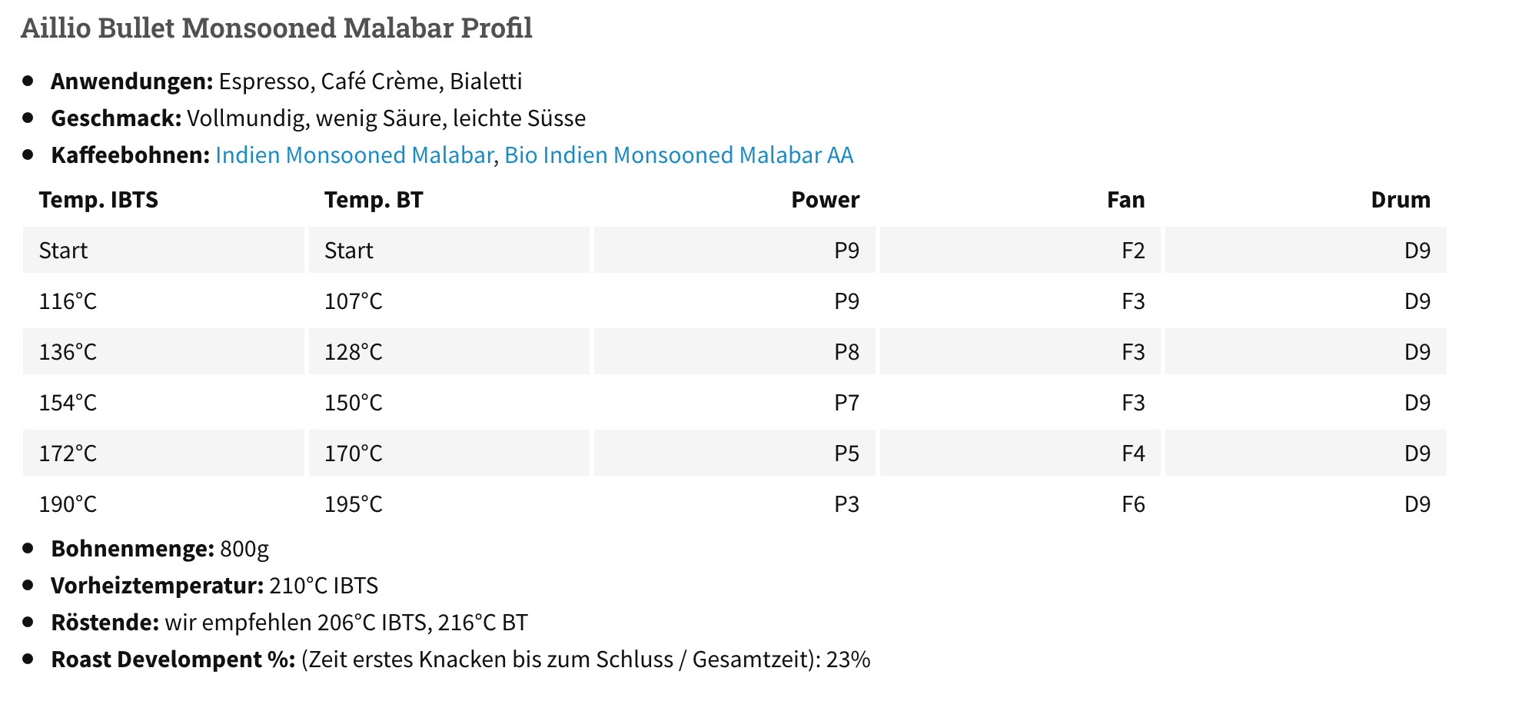
Task: Click the F6 fan cell
Action: coord(1020,503)
